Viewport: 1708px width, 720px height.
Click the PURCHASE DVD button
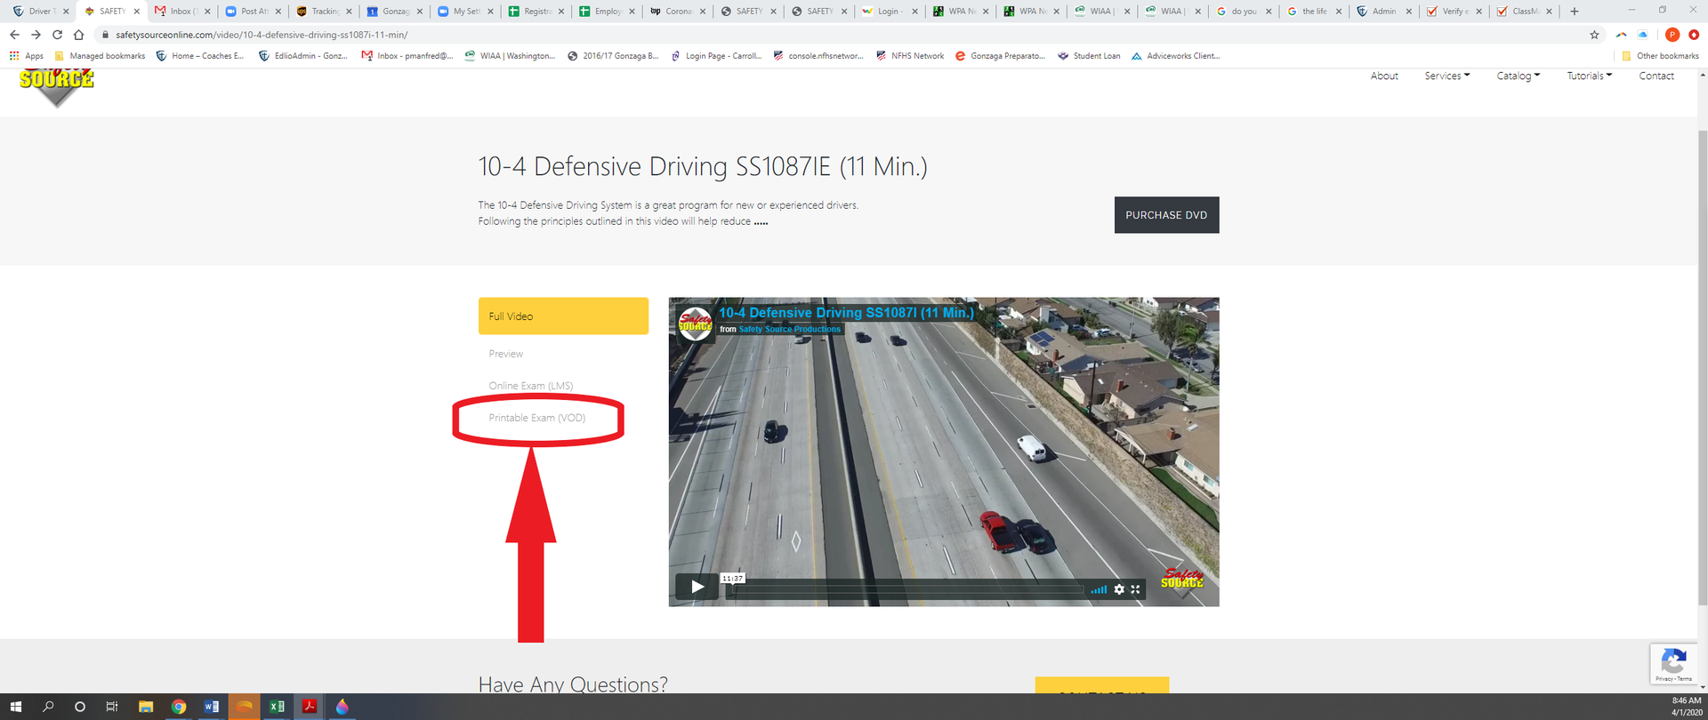[1166, 215]
